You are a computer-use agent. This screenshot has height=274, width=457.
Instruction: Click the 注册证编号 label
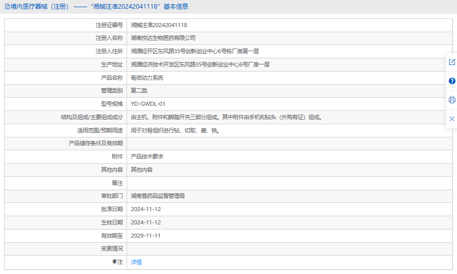pos(109,25)
